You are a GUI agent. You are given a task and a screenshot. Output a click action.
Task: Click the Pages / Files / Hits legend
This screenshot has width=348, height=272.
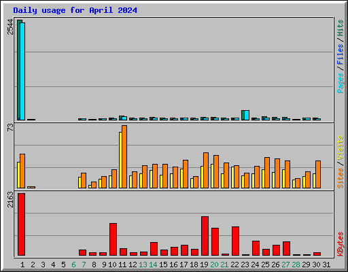click(341, 56)
